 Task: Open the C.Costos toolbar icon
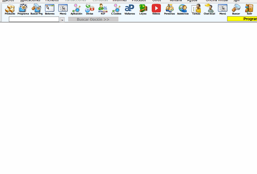(x=116, y=9)
